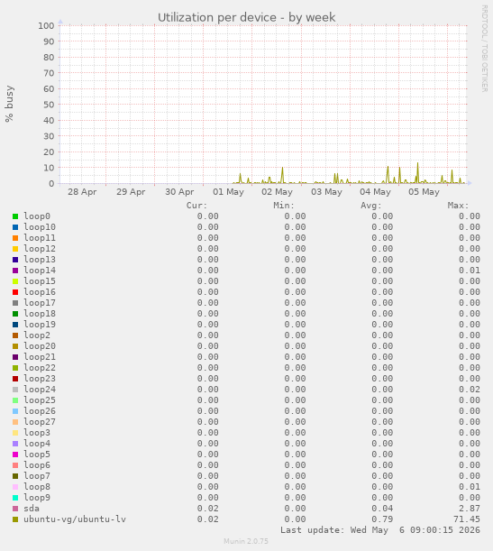Click the 'Cur:' column header
The height and width of the screenshot is (551, 493).
(x=196, y=206)
